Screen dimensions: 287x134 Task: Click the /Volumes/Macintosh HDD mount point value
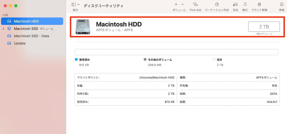coord(157,78)
